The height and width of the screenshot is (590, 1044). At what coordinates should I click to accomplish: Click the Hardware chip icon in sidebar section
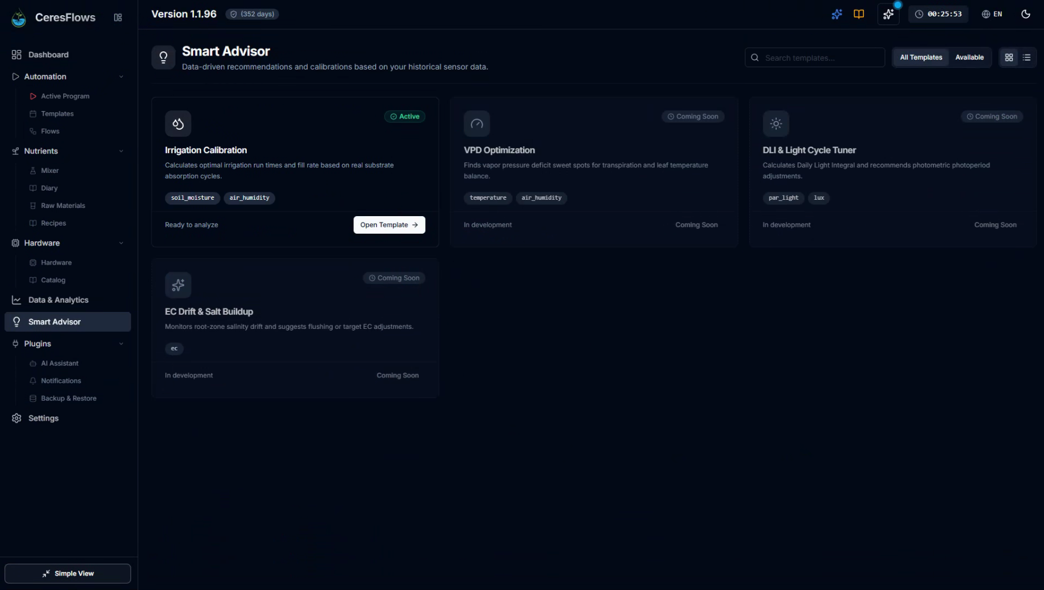(15, 243)
